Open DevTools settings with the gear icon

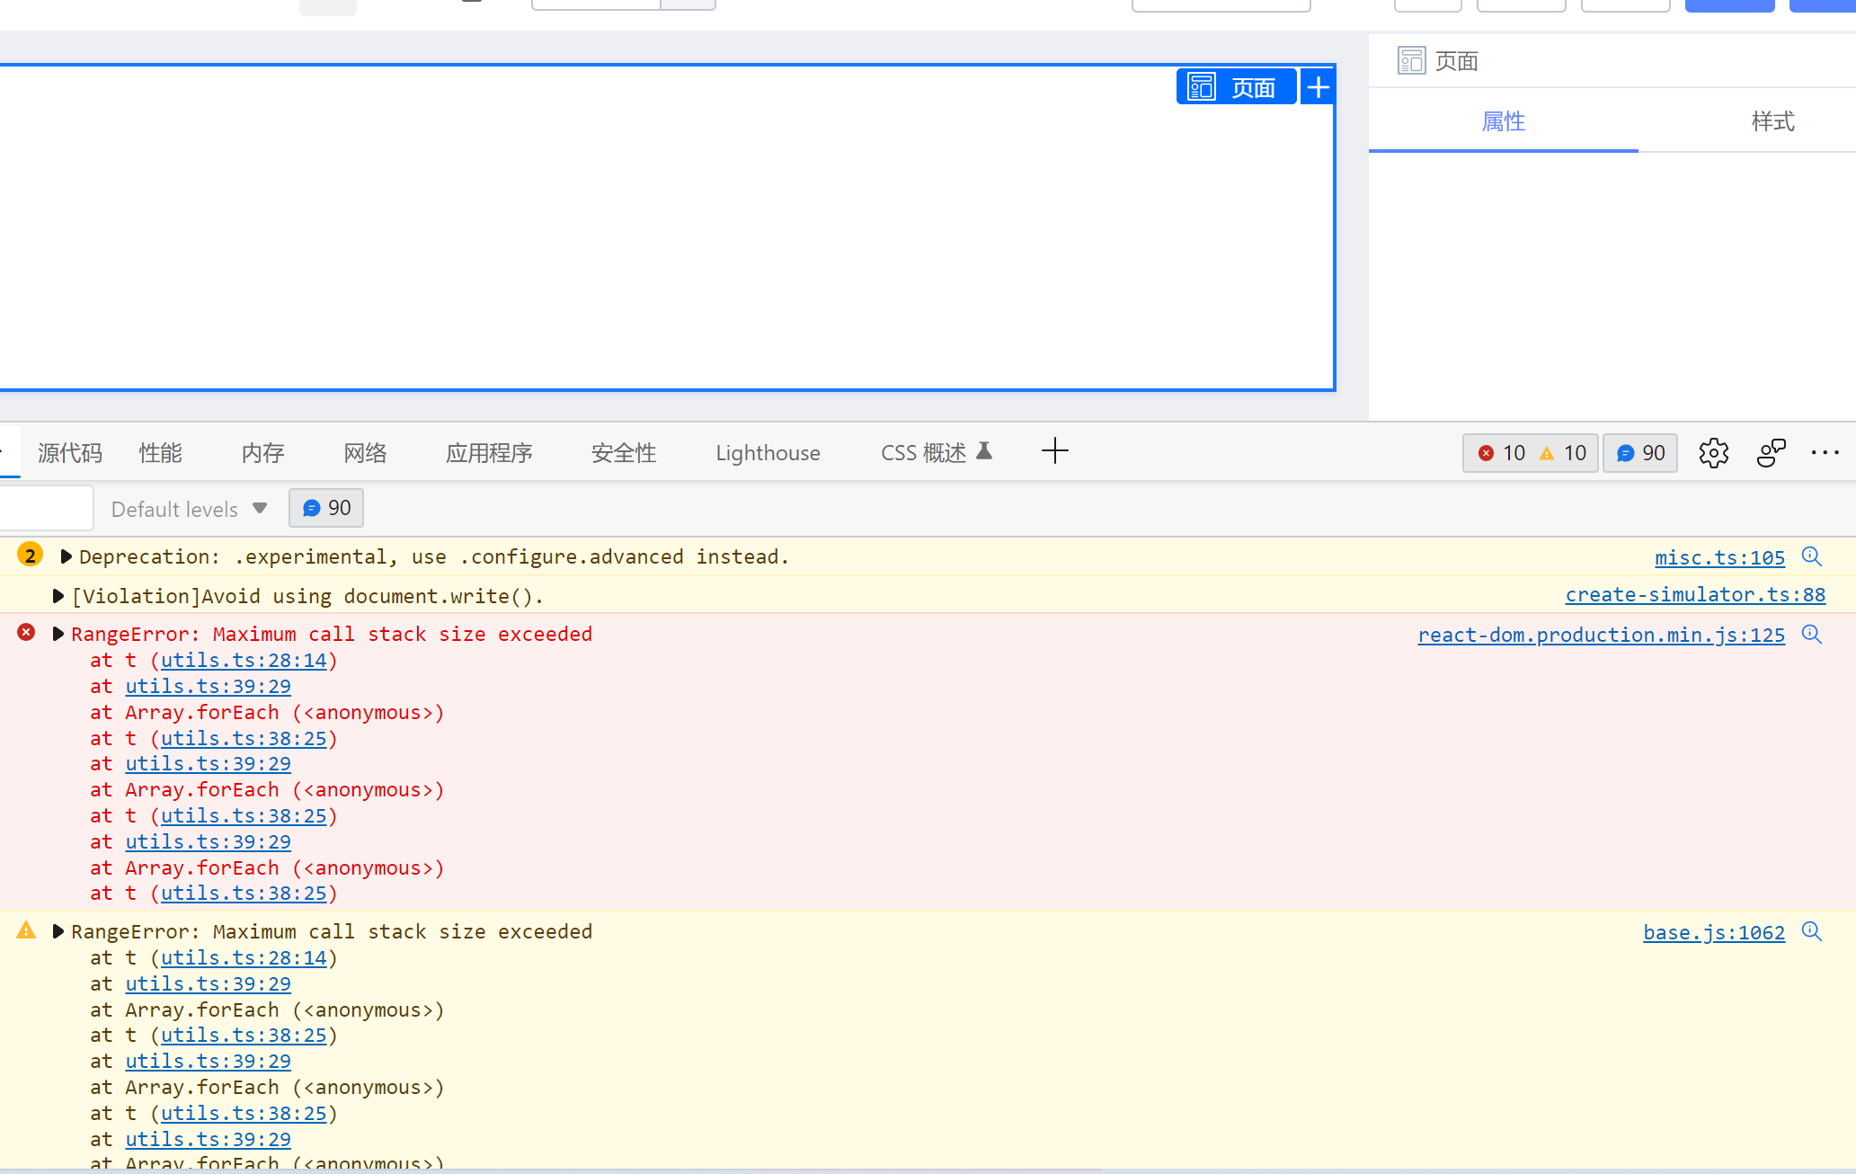1714,453
